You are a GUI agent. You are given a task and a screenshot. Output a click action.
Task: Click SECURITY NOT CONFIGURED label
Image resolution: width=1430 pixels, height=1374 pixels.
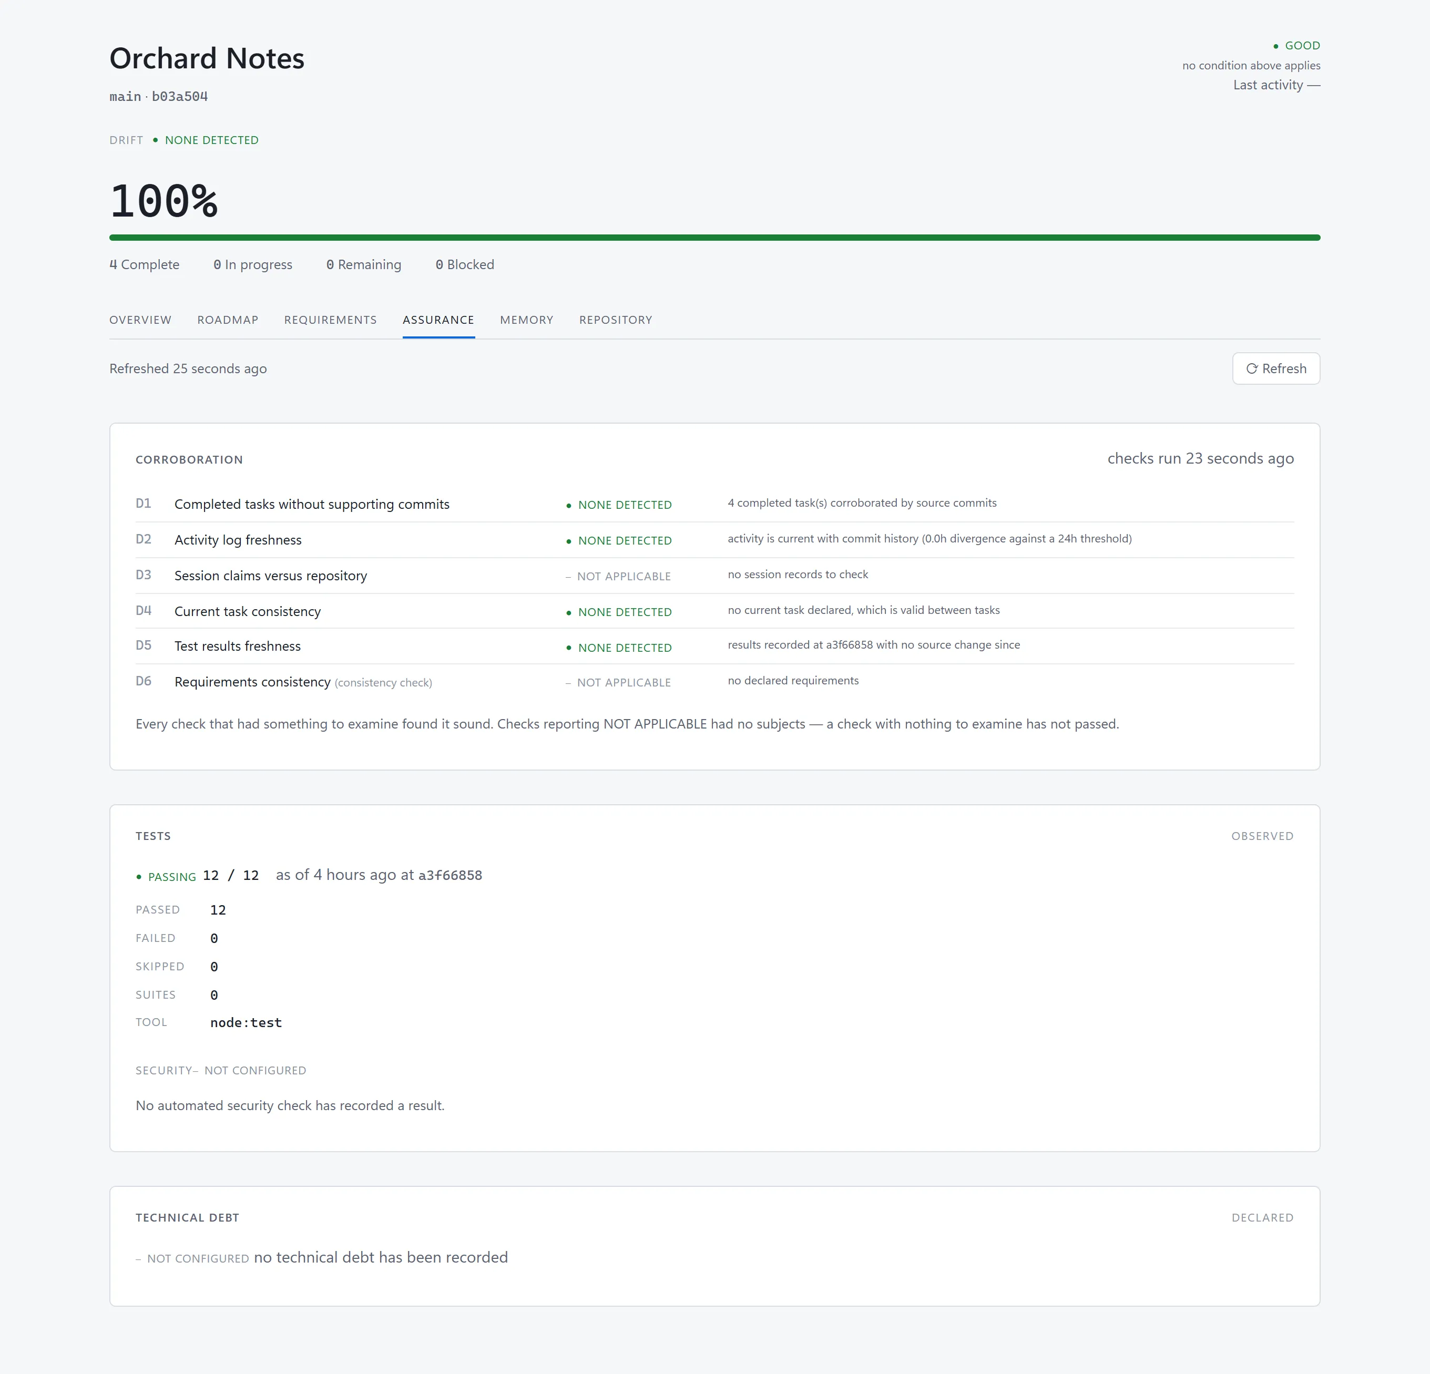(x=220, y=1070)
